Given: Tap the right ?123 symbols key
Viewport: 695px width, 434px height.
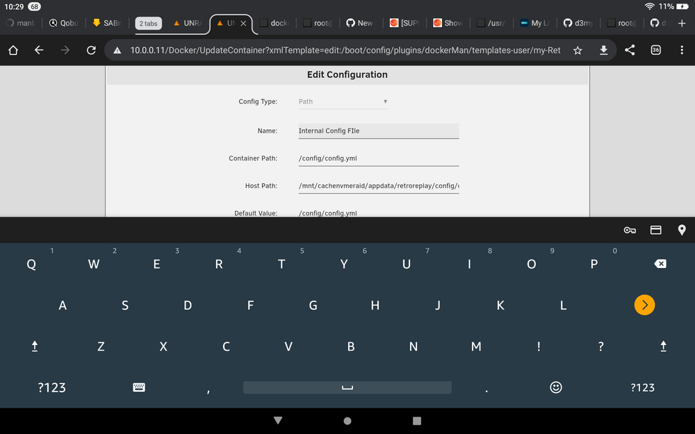Looking at the screenshot, I should coord(643,387).
